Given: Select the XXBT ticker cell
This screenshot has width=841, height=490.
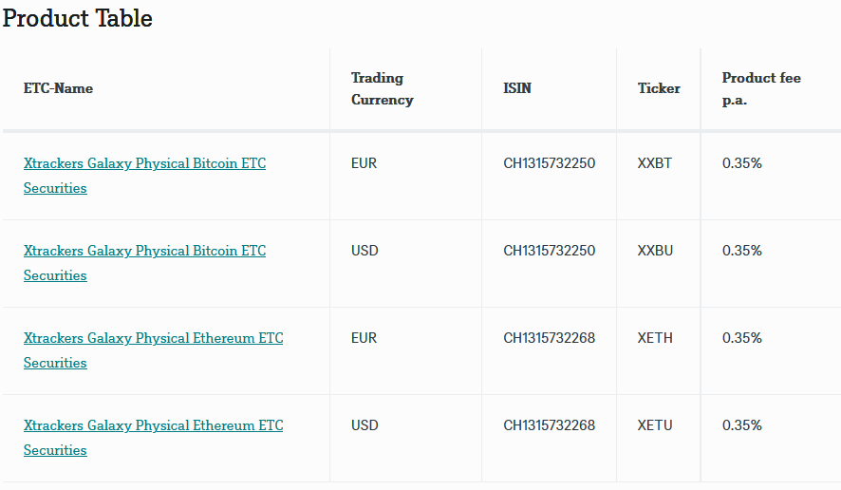Looking at the screenshot, I should tap(655, 163).
